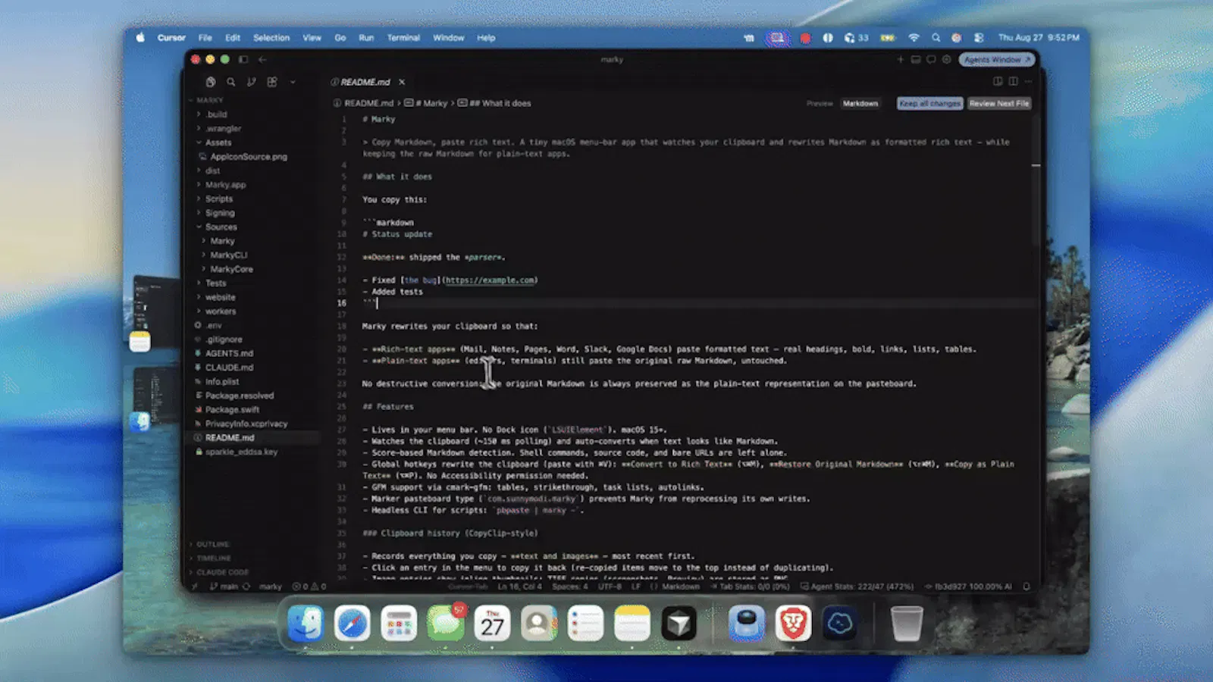Go back with the title bar arrow

[262, 59]
